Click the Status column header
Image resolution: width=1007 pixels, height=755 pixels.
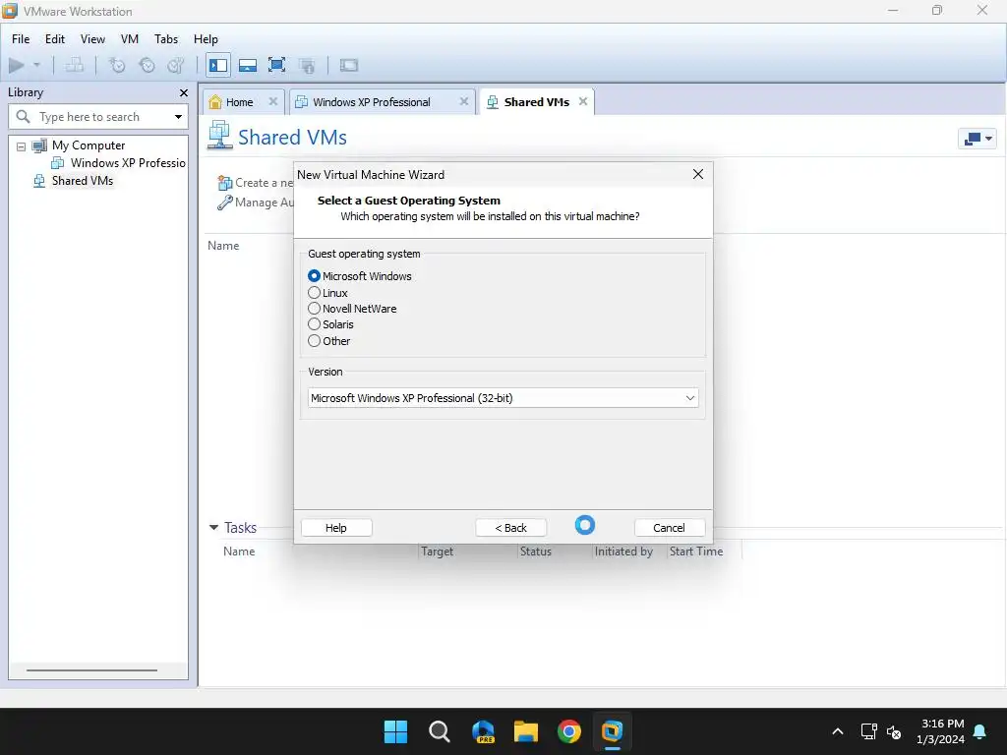tap(536, 552)
